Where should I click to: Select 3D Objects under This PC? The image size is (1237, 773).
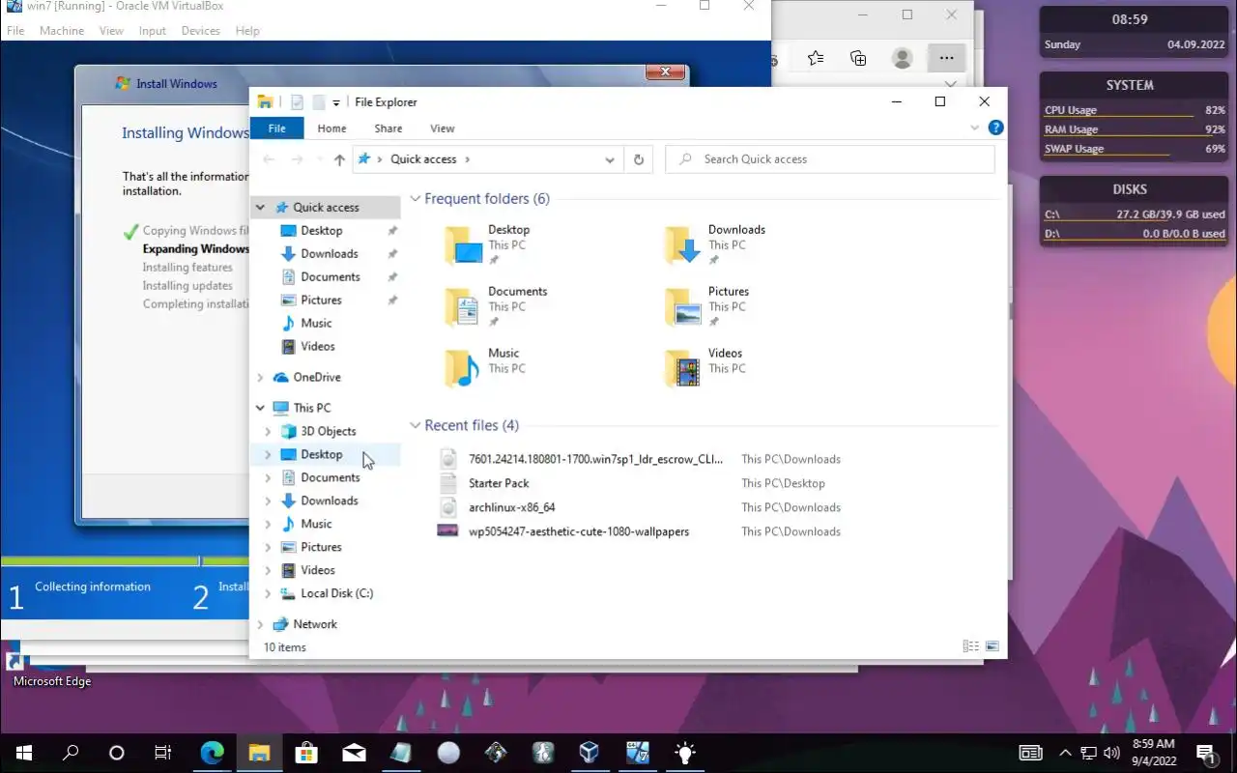328,432
